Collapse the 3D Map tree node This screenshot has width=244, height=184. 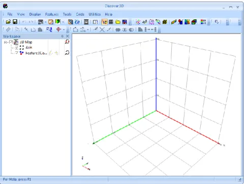[6, 42]
